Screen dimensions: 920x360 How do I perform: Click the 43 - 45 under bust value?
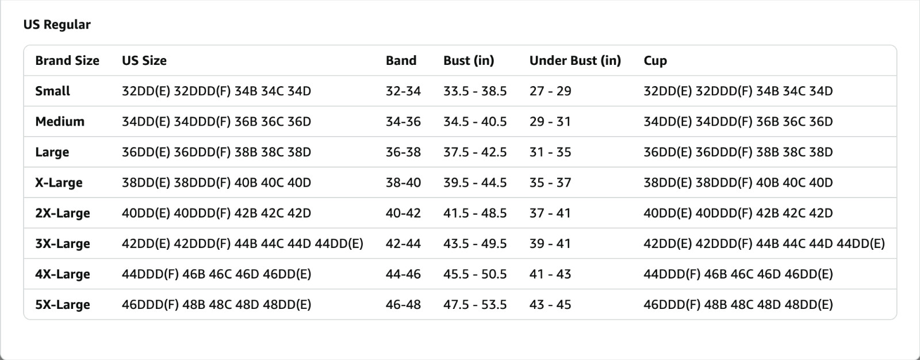pos(550,304)
